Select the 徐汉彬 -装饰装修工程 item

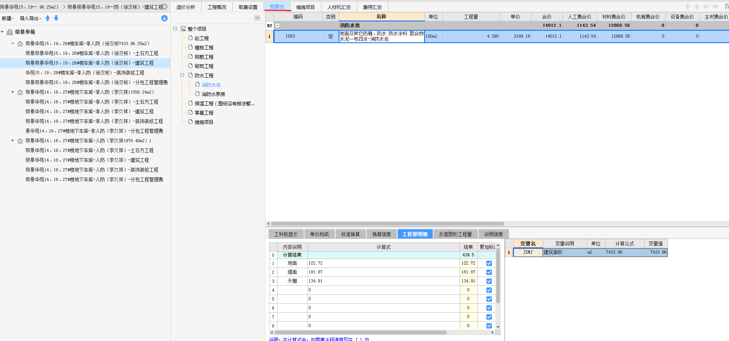tap(85, 73)
